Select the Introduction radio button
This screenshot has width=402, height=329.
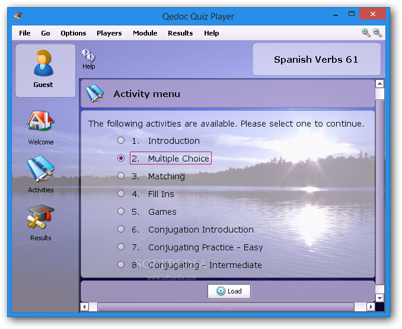coord(121,140)
